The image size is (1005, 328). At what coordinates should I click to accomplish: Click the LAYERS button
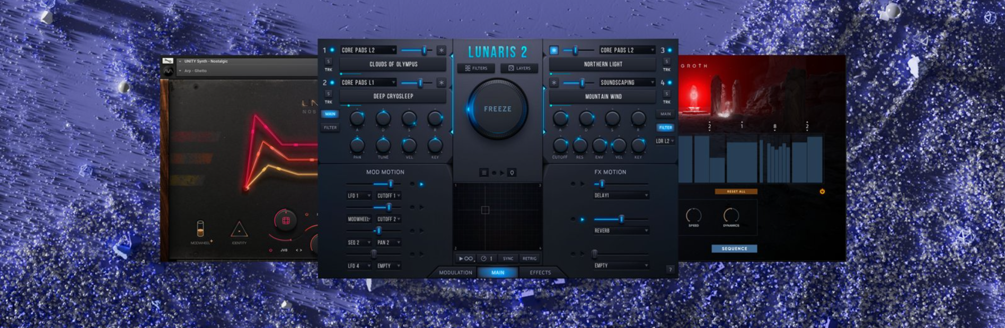click(x=519, y=68)
